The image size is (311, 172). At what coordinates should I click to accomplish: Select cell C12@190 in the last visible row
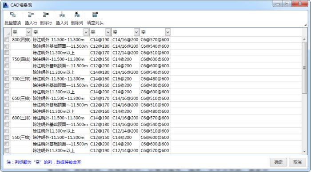click(x=100, y=150)
